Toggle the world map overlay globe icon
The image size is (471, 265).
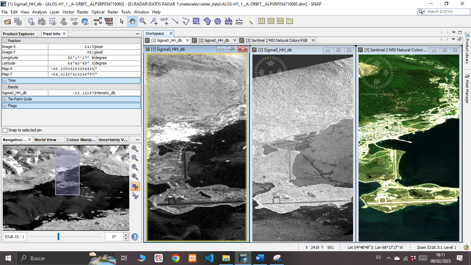point(85,21)
